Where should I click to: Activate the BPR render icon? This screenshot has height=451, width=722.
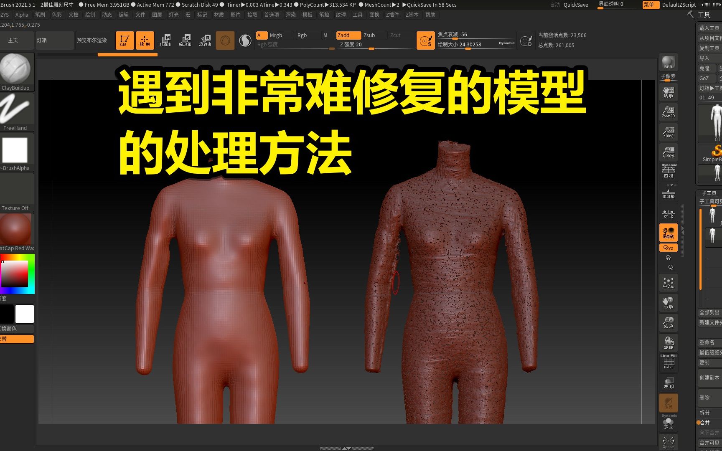[668, 63]
